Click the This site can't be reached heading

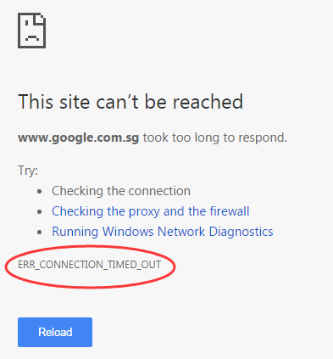tap(130, 102)
